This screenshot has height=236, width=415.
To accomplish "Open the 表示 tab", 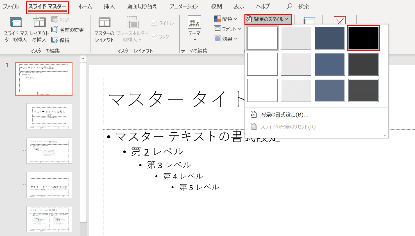I will (239, 6).
